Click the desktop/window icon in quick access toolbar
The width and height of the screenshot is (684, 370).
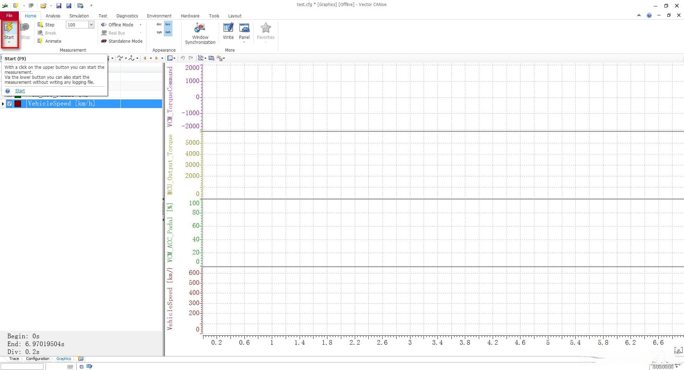[x=81, y=5]
